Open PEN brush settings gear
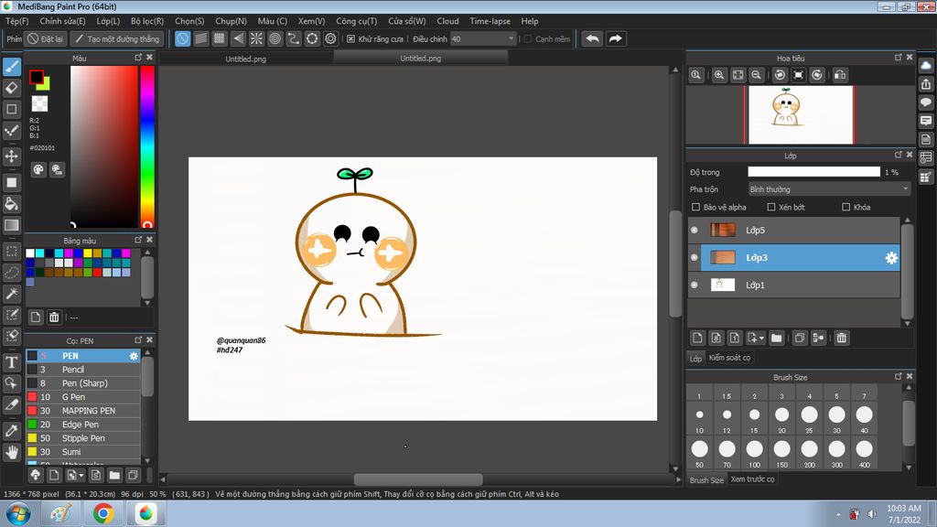 [x=134, y=356]
